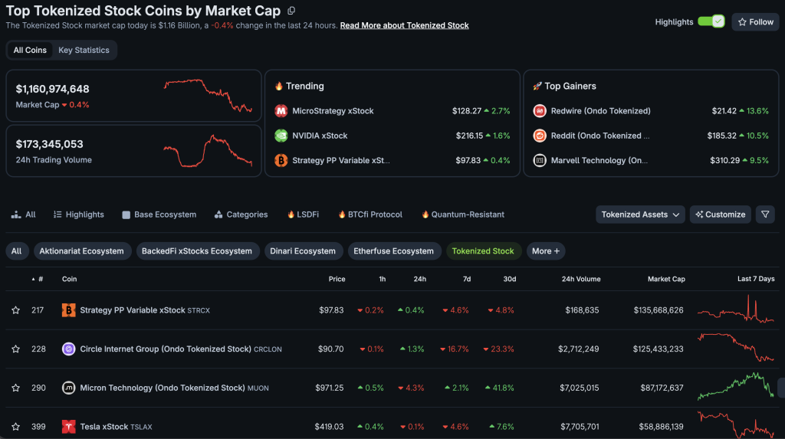This screenshot has width=785, height=439.
Task: Click the Customize button
Action: 721,215
